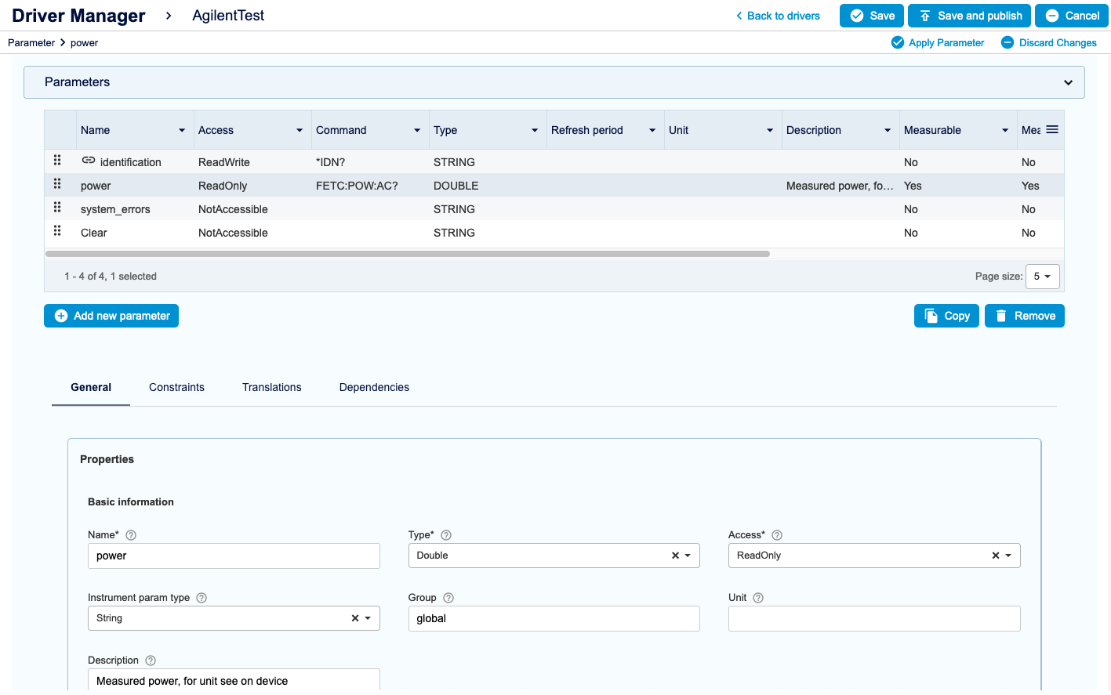This screenshot has width=1111, height=695.
Task: Click the drag handle on the identification row
Action: (x=57, y=161)
